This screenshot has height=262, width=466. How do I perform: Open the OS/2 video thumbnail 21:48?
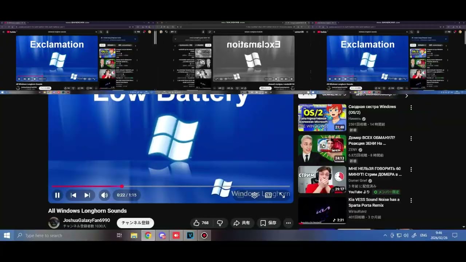tap(322, 118)
